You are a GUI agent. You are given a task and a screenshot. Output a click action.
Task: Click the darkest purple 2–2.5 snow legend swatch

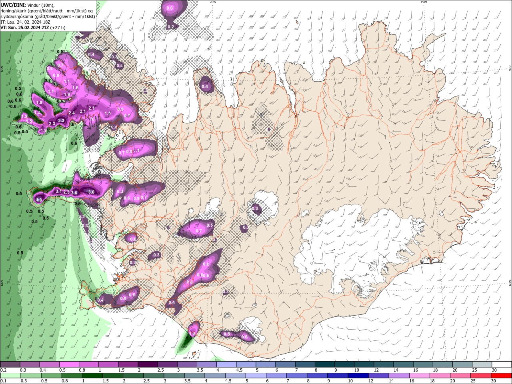147,364
